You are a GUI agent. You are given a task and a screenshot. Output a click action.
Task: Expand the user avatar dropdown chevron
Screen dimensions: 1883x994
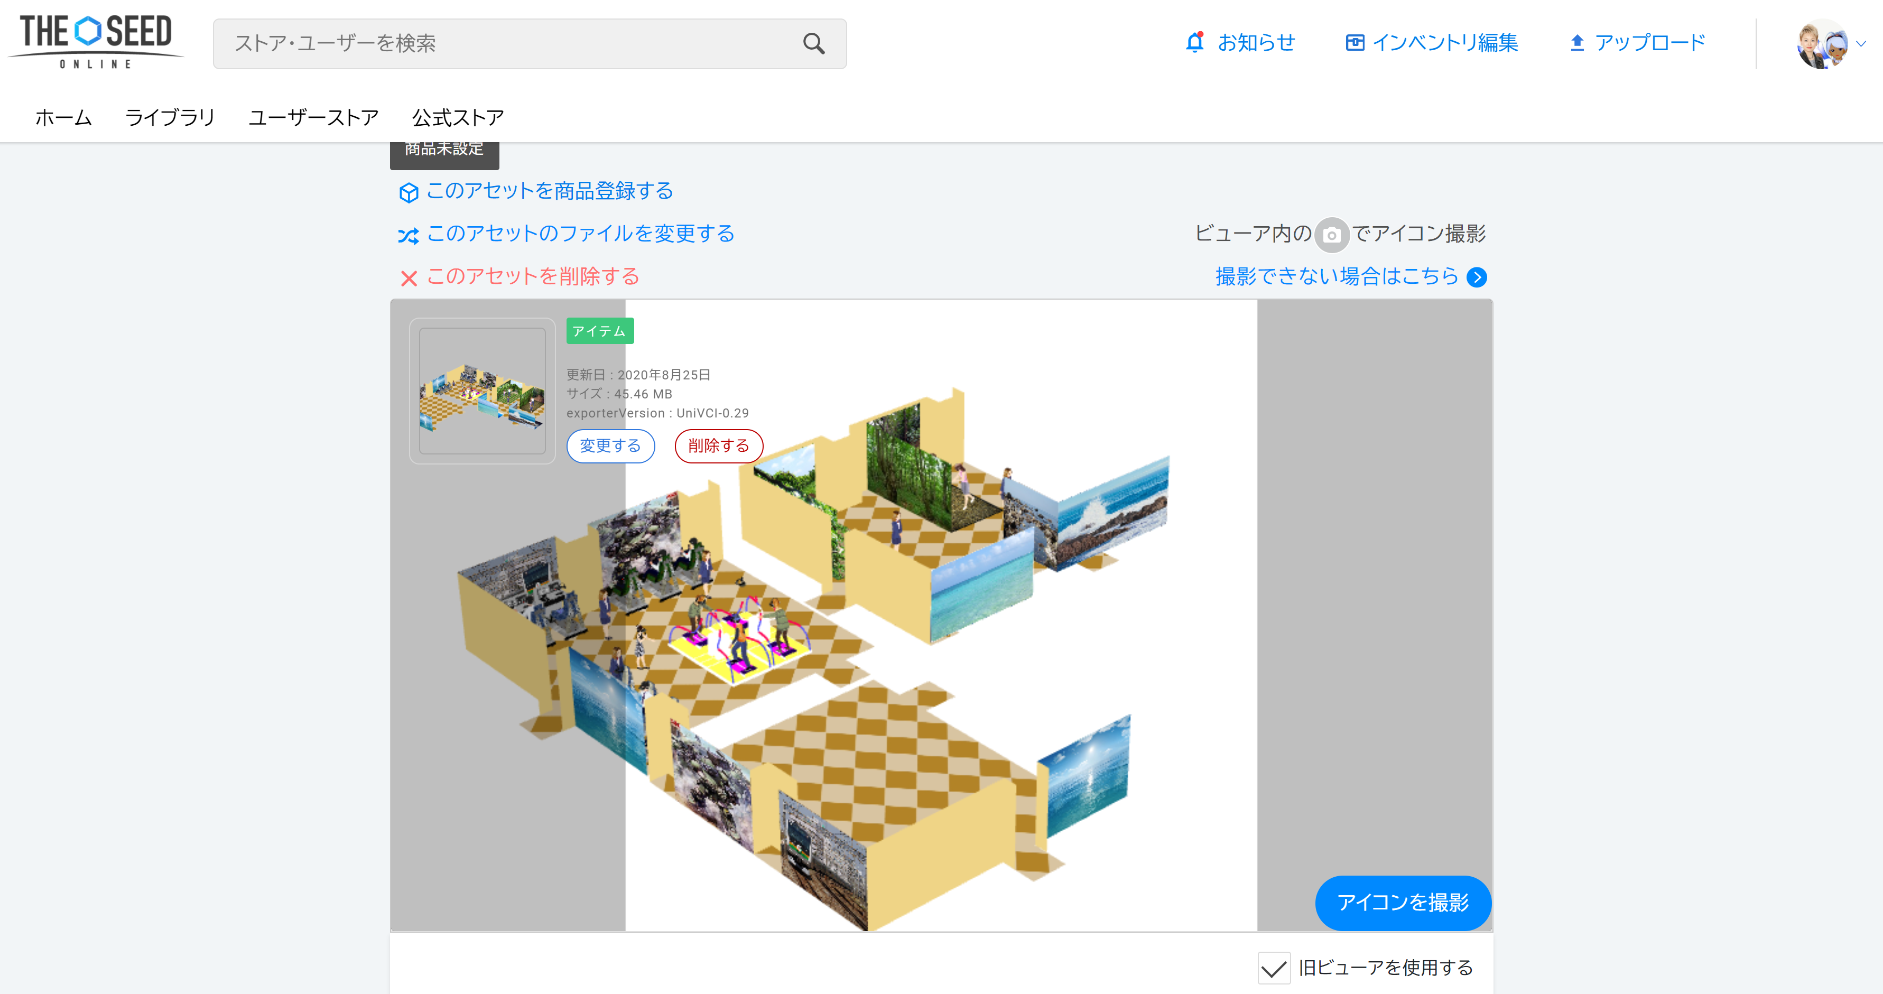[x=1861, y=44]
